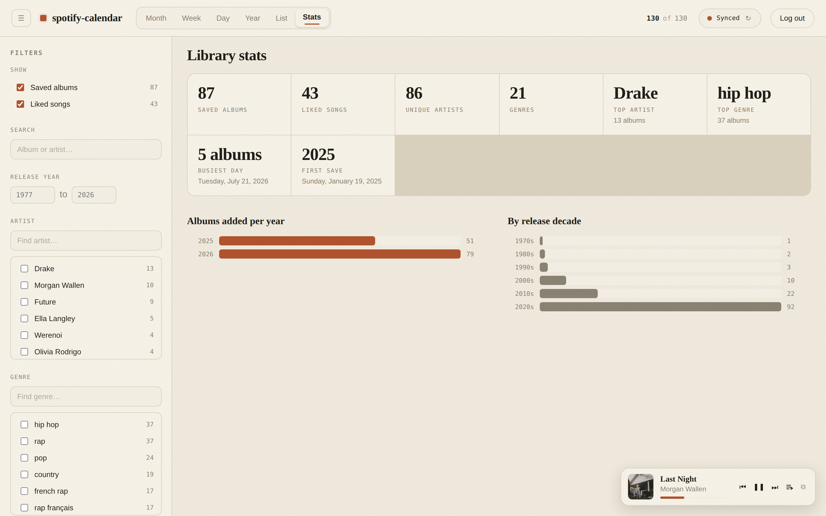Viewport: 826px width, 516px height.
Task: Click the 5 albums Busiest Day card
Action: [x=239, y=165]
